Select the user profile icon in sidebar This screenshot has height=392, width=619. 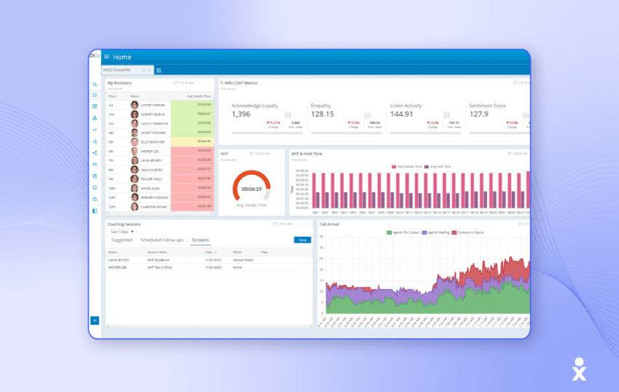pyautogui.click(x=95, y=118)
